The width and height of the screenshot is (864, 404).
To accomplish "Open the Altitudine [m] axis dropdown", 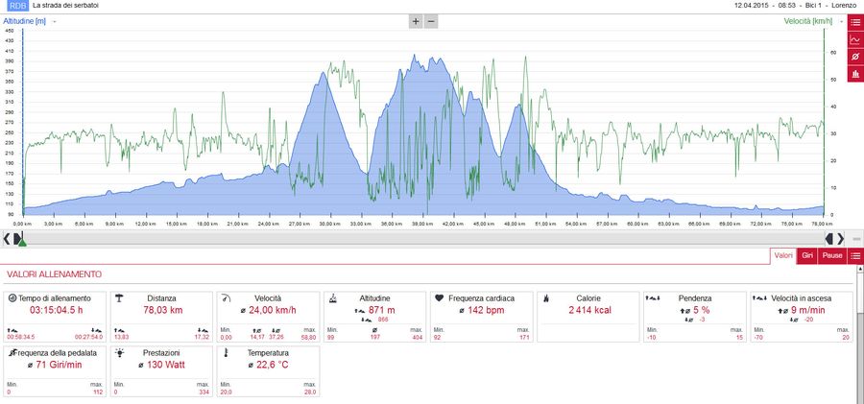I will pos(55,21).
